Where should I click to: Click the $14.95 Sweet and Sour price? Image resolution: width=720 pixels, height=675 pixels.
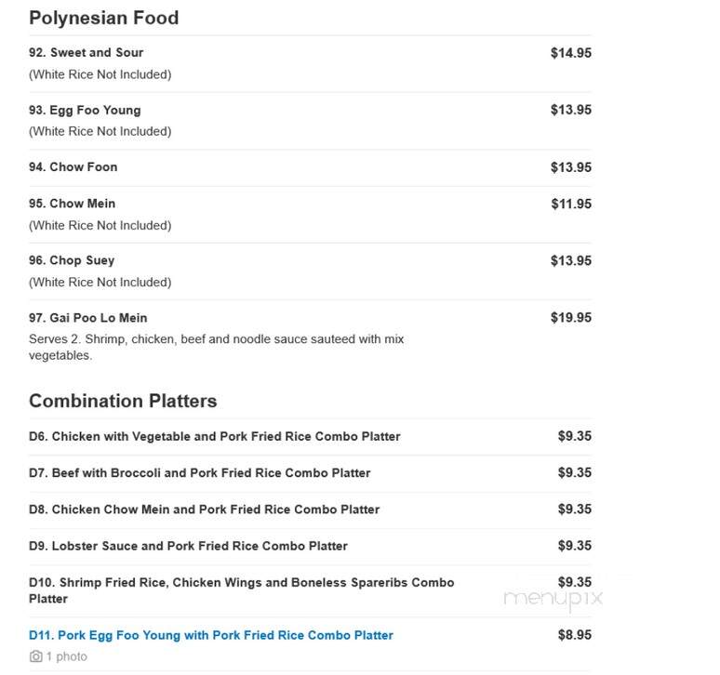(x=571, y=53)
